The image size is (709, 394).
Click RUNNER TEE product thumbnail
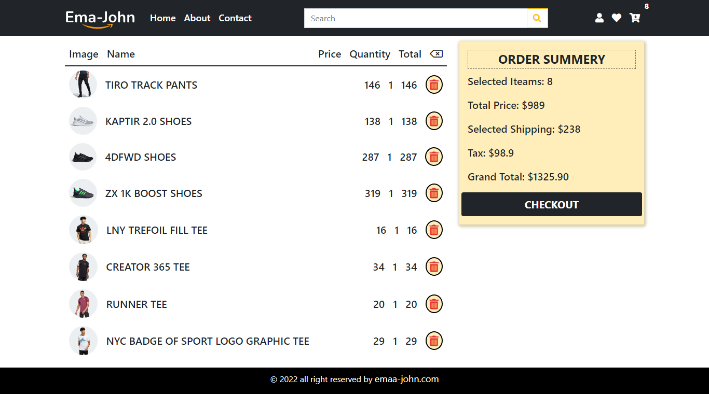pyautogui.click(x=84, y=304)
